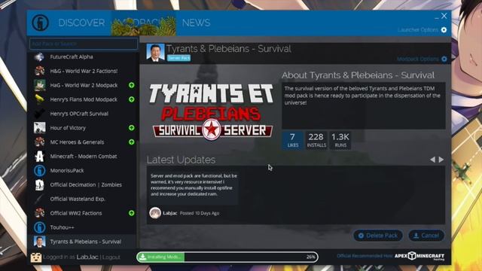Click Official Decimation | Zombies icon
482x271 pixels.
(x=39, y=184)
